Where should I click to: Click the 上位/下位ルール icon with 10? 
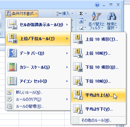[x=12, y=38]
